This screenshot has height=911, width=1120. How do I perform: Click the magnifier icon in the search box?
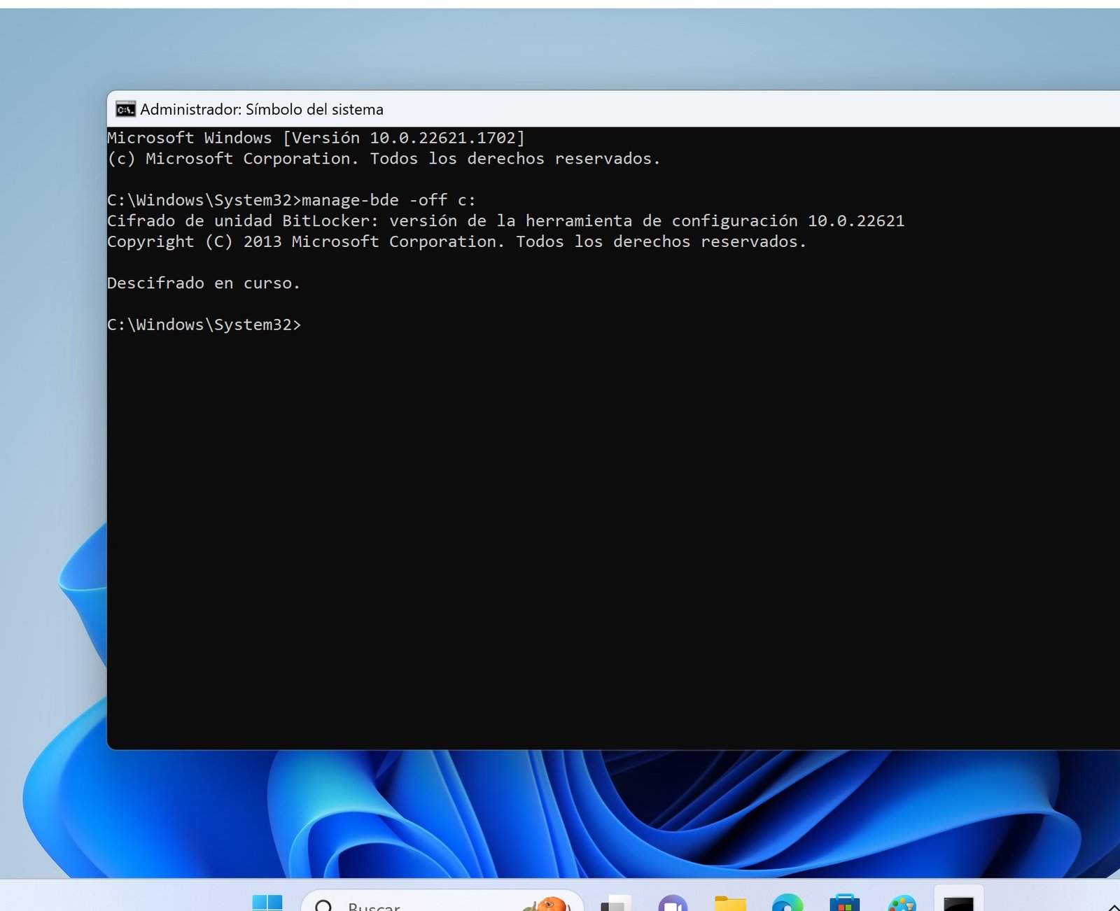(x=323, y=905)
